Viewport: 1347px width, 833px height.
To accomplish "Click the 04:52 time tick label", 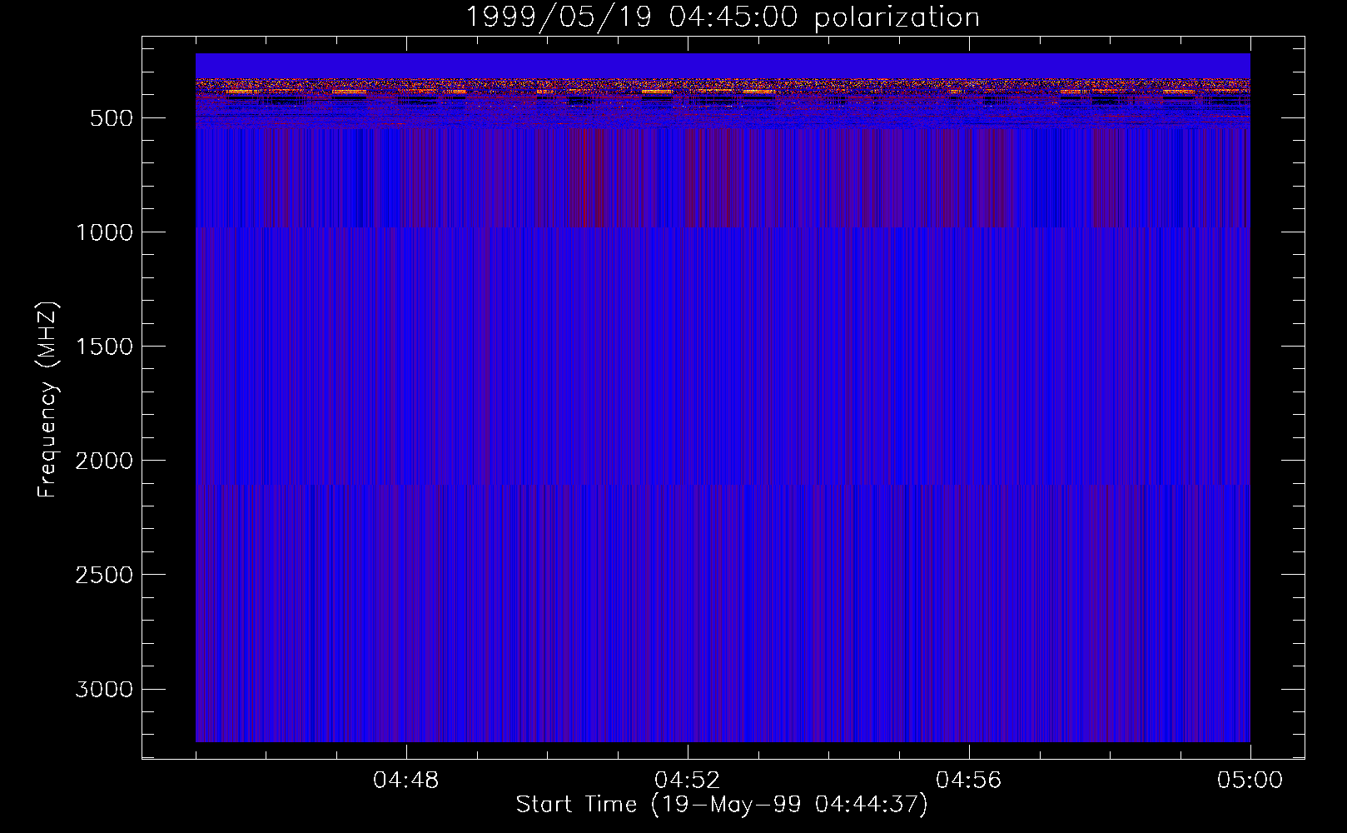I will click(687, 781).
